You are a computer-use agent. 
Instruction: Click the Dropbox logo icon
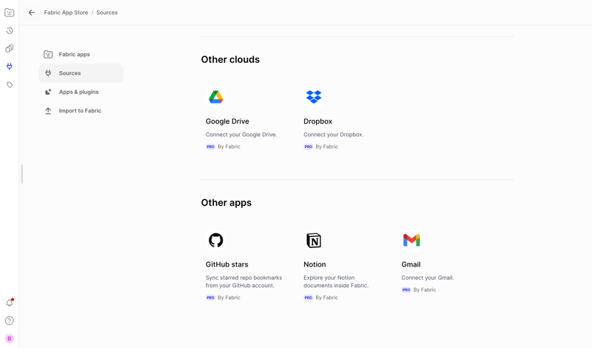pos(314,97)
